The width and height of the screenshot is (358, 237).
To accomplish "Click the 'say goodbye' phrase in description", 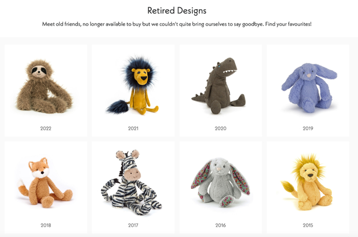I will 249,24.
